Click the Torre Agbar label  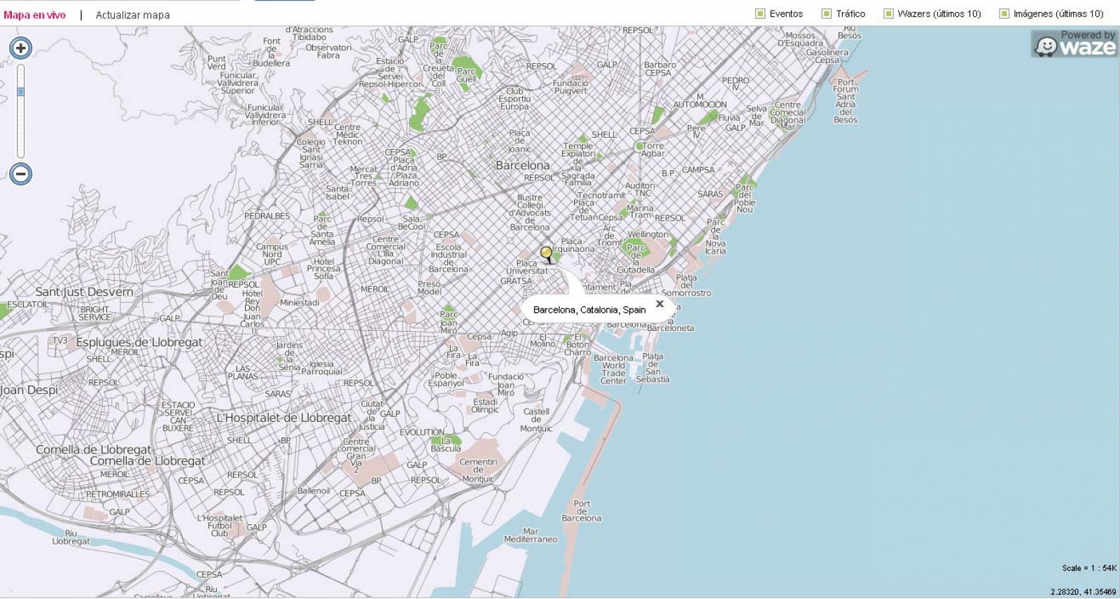[653, 150]
